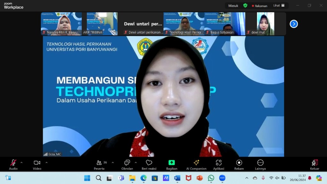Viewport: 327px width, 184px height.
Task: Expand the Video settings chevron
Action: tap(46, 162)
